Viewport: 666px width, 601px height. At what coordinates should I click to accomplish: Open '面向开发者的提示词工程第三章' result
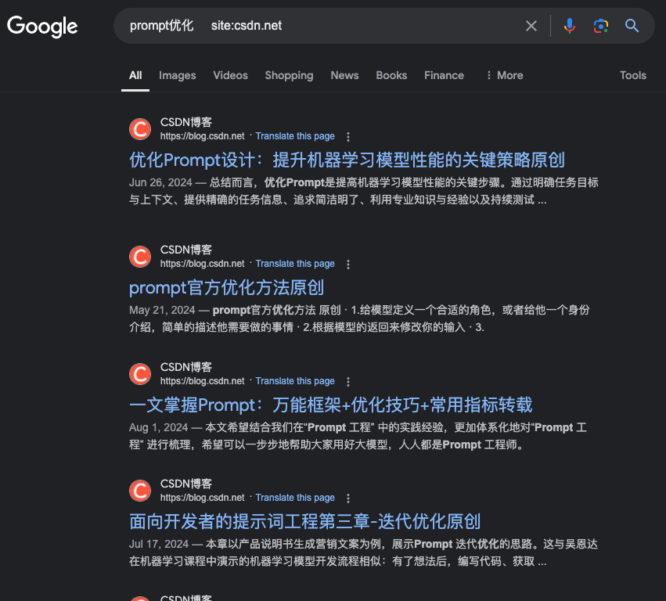(x=304, y=520)
